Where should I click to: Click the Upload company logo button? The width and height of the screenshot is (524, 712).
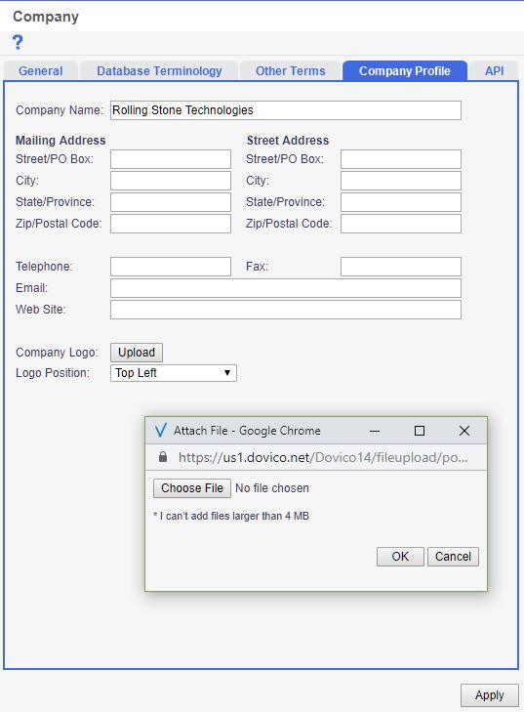tap(137, 353)
